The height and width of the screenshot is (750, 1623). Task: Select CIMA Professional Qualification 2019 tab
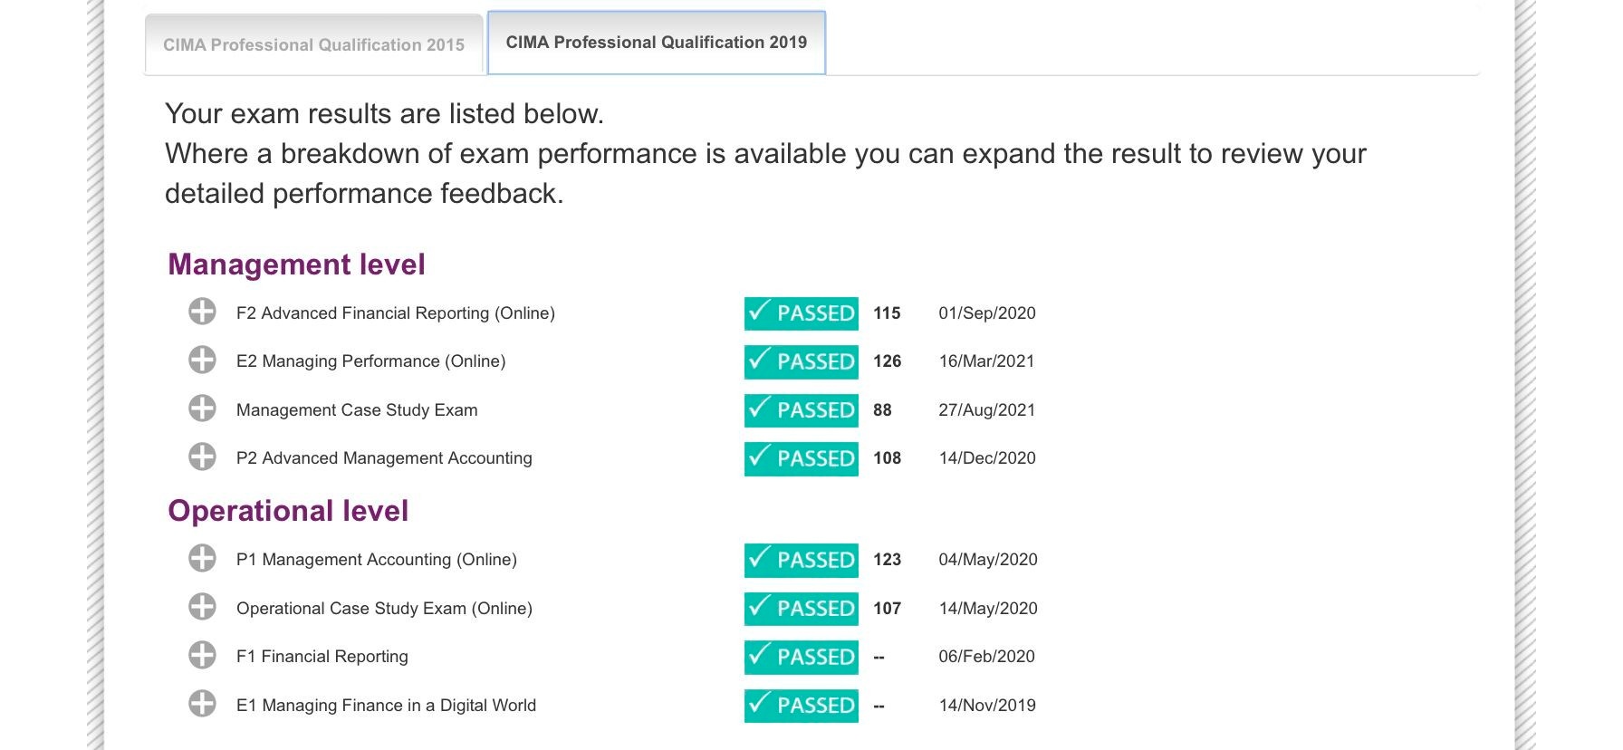click(656, 43)
